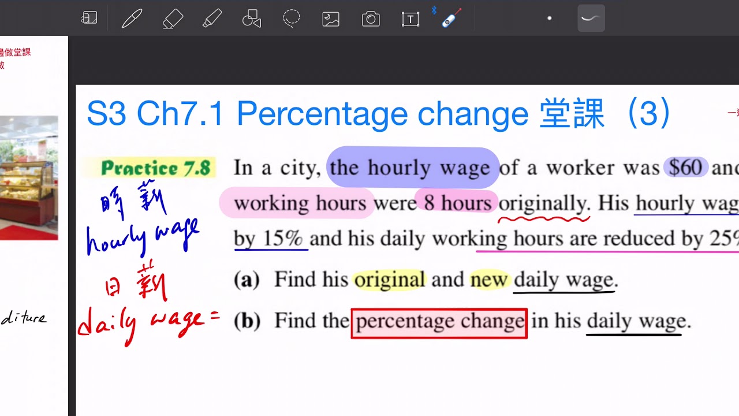Open the camera capture tool

pyautogui.click(x=370, y=18)
